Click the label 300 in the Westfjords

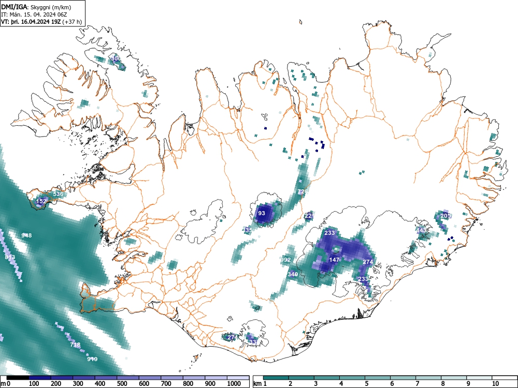point(116,58)
